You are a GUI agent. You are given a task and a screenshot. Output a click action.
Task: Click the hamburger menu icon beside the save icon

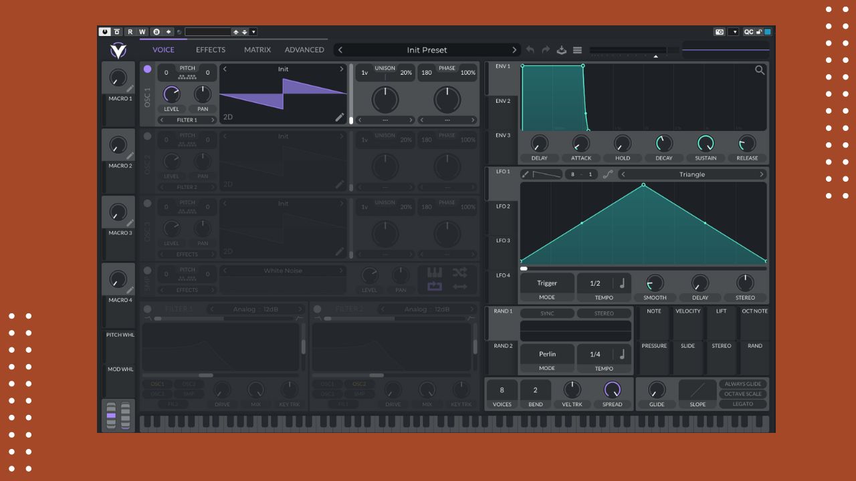[576, 49]
